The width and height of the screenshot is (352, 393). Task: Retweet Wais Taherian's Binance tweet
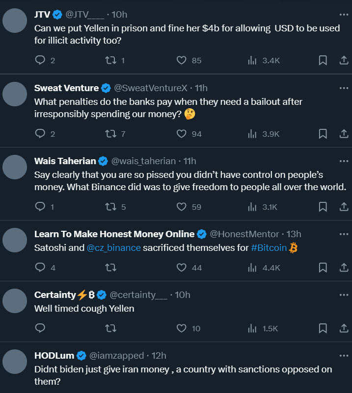pyautogui.click(x=111, y=207)
